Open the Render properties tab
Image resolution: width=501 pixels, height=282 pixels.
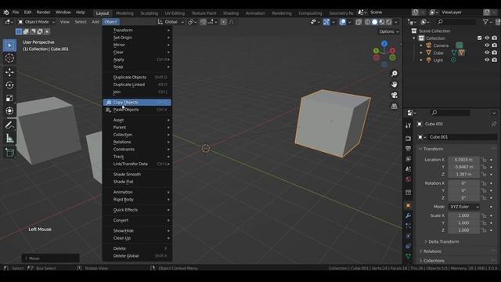pyautogui.click(x=408, y=139)
